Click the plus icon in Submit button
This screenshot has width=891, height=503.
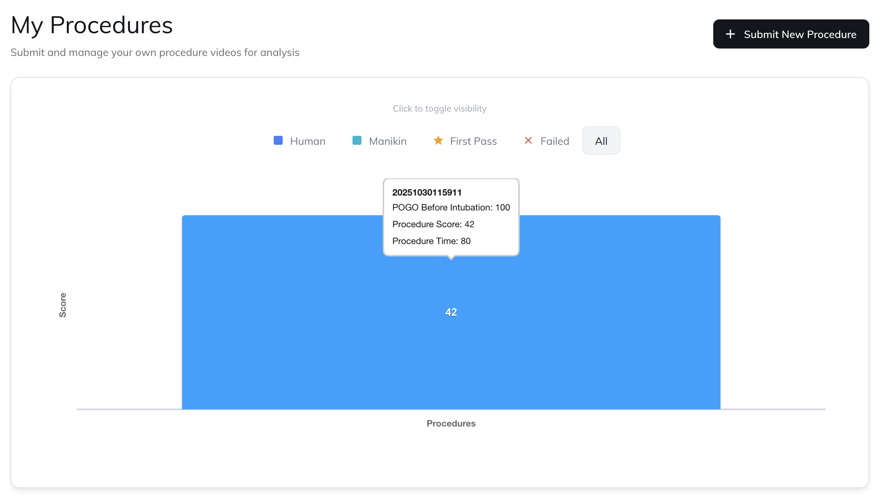pos(730,34)
